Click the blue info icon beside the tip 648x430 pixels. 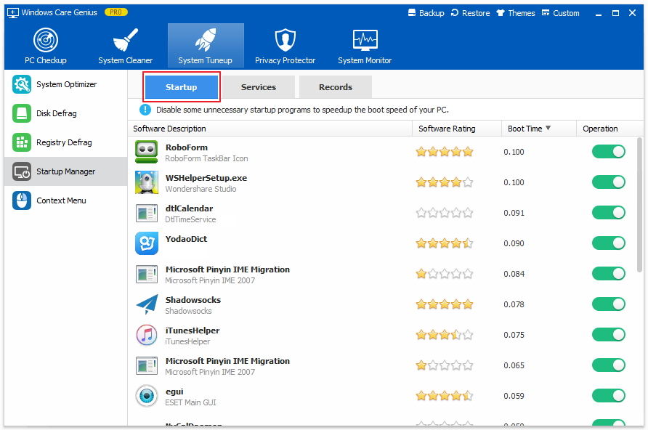[145, 110]
